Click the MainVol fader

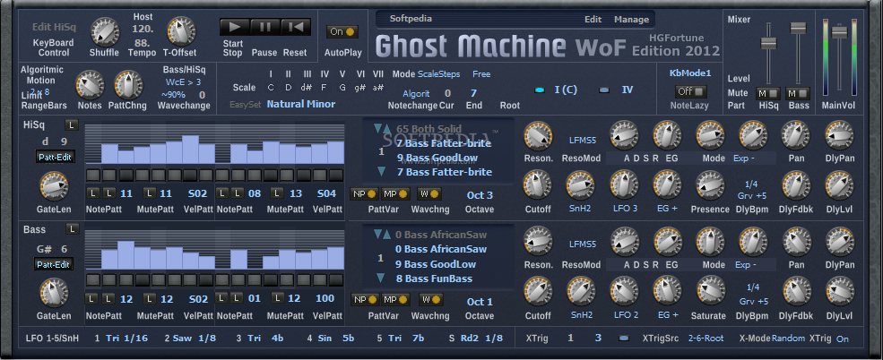(x=840, y=32)
